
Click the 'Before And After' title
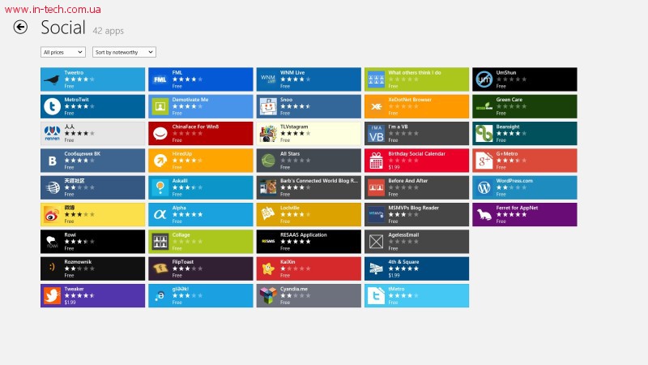408,180
